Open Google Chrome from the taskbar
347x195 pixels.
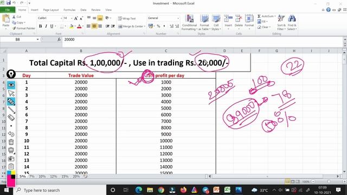pos(161,190)
